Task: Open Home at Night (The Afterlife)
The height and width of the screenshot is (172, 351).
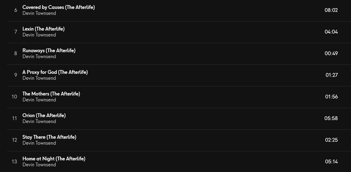Action: tap(54, 159)
